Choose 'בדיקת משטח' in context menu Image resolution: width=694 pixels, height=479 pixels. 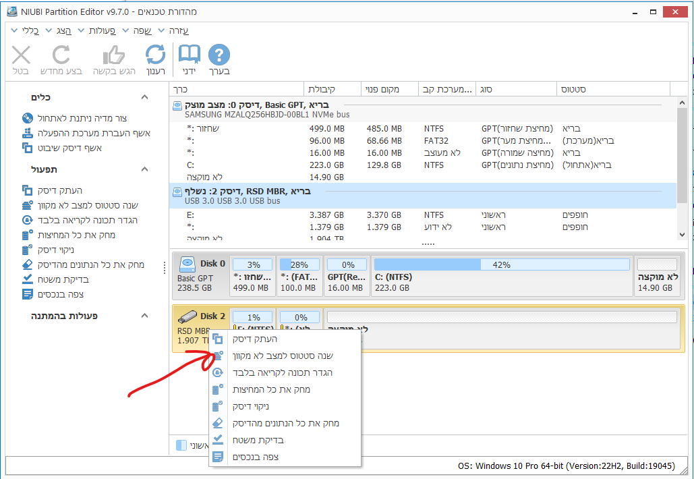coord(258,440)
